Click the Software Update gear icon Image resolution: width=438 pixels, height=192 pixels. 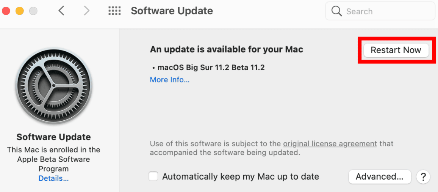coord(54,86)
